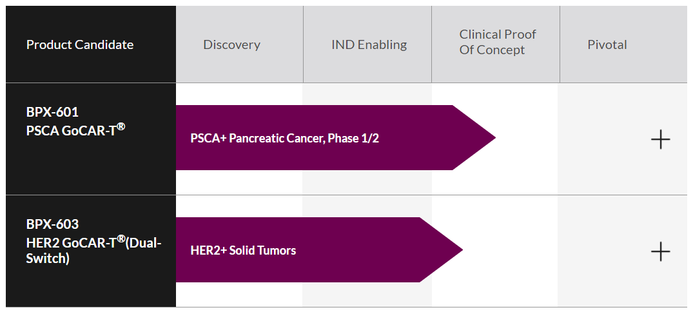Expand the BPX-603 row plus icon

tap(661, 251)
